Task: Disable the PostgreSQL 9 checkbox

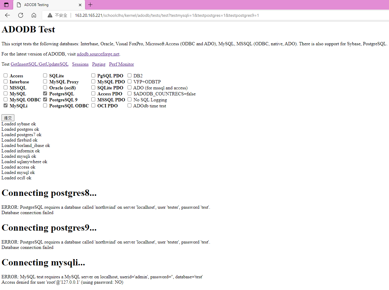Action: (x=45, y=100)
